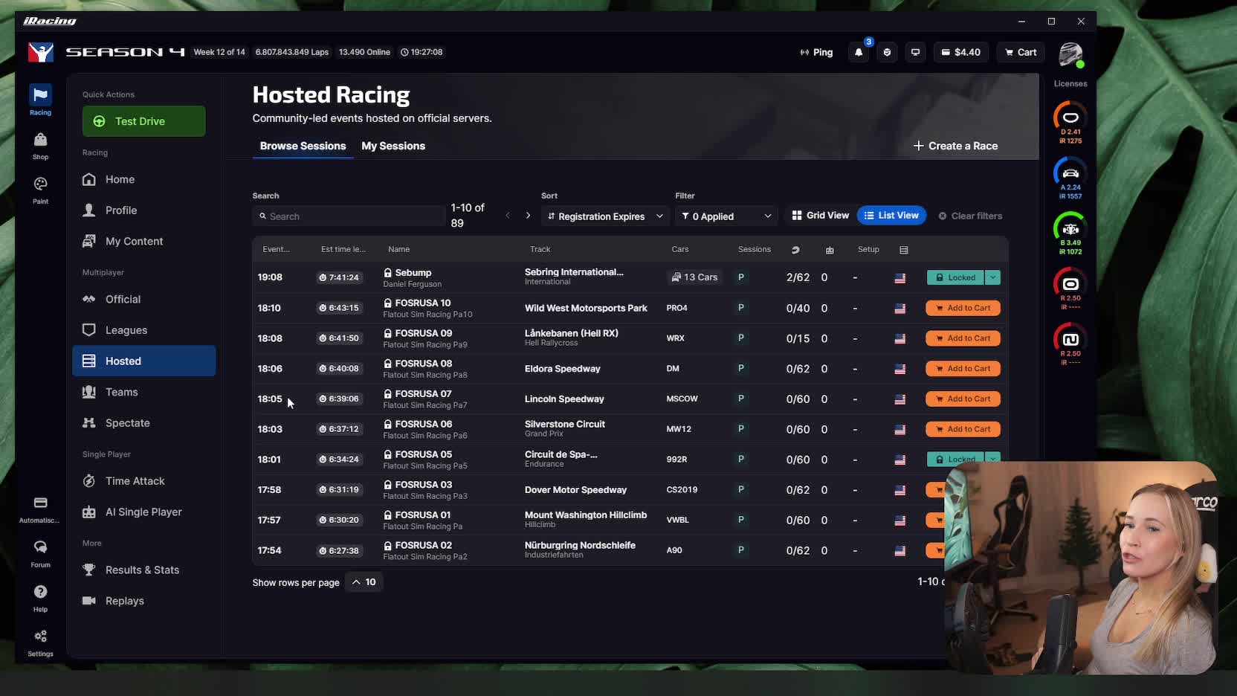Open the Cart button
Image resolution: width=1237 pixels, height=696 pixels.
click(1021, 52)
